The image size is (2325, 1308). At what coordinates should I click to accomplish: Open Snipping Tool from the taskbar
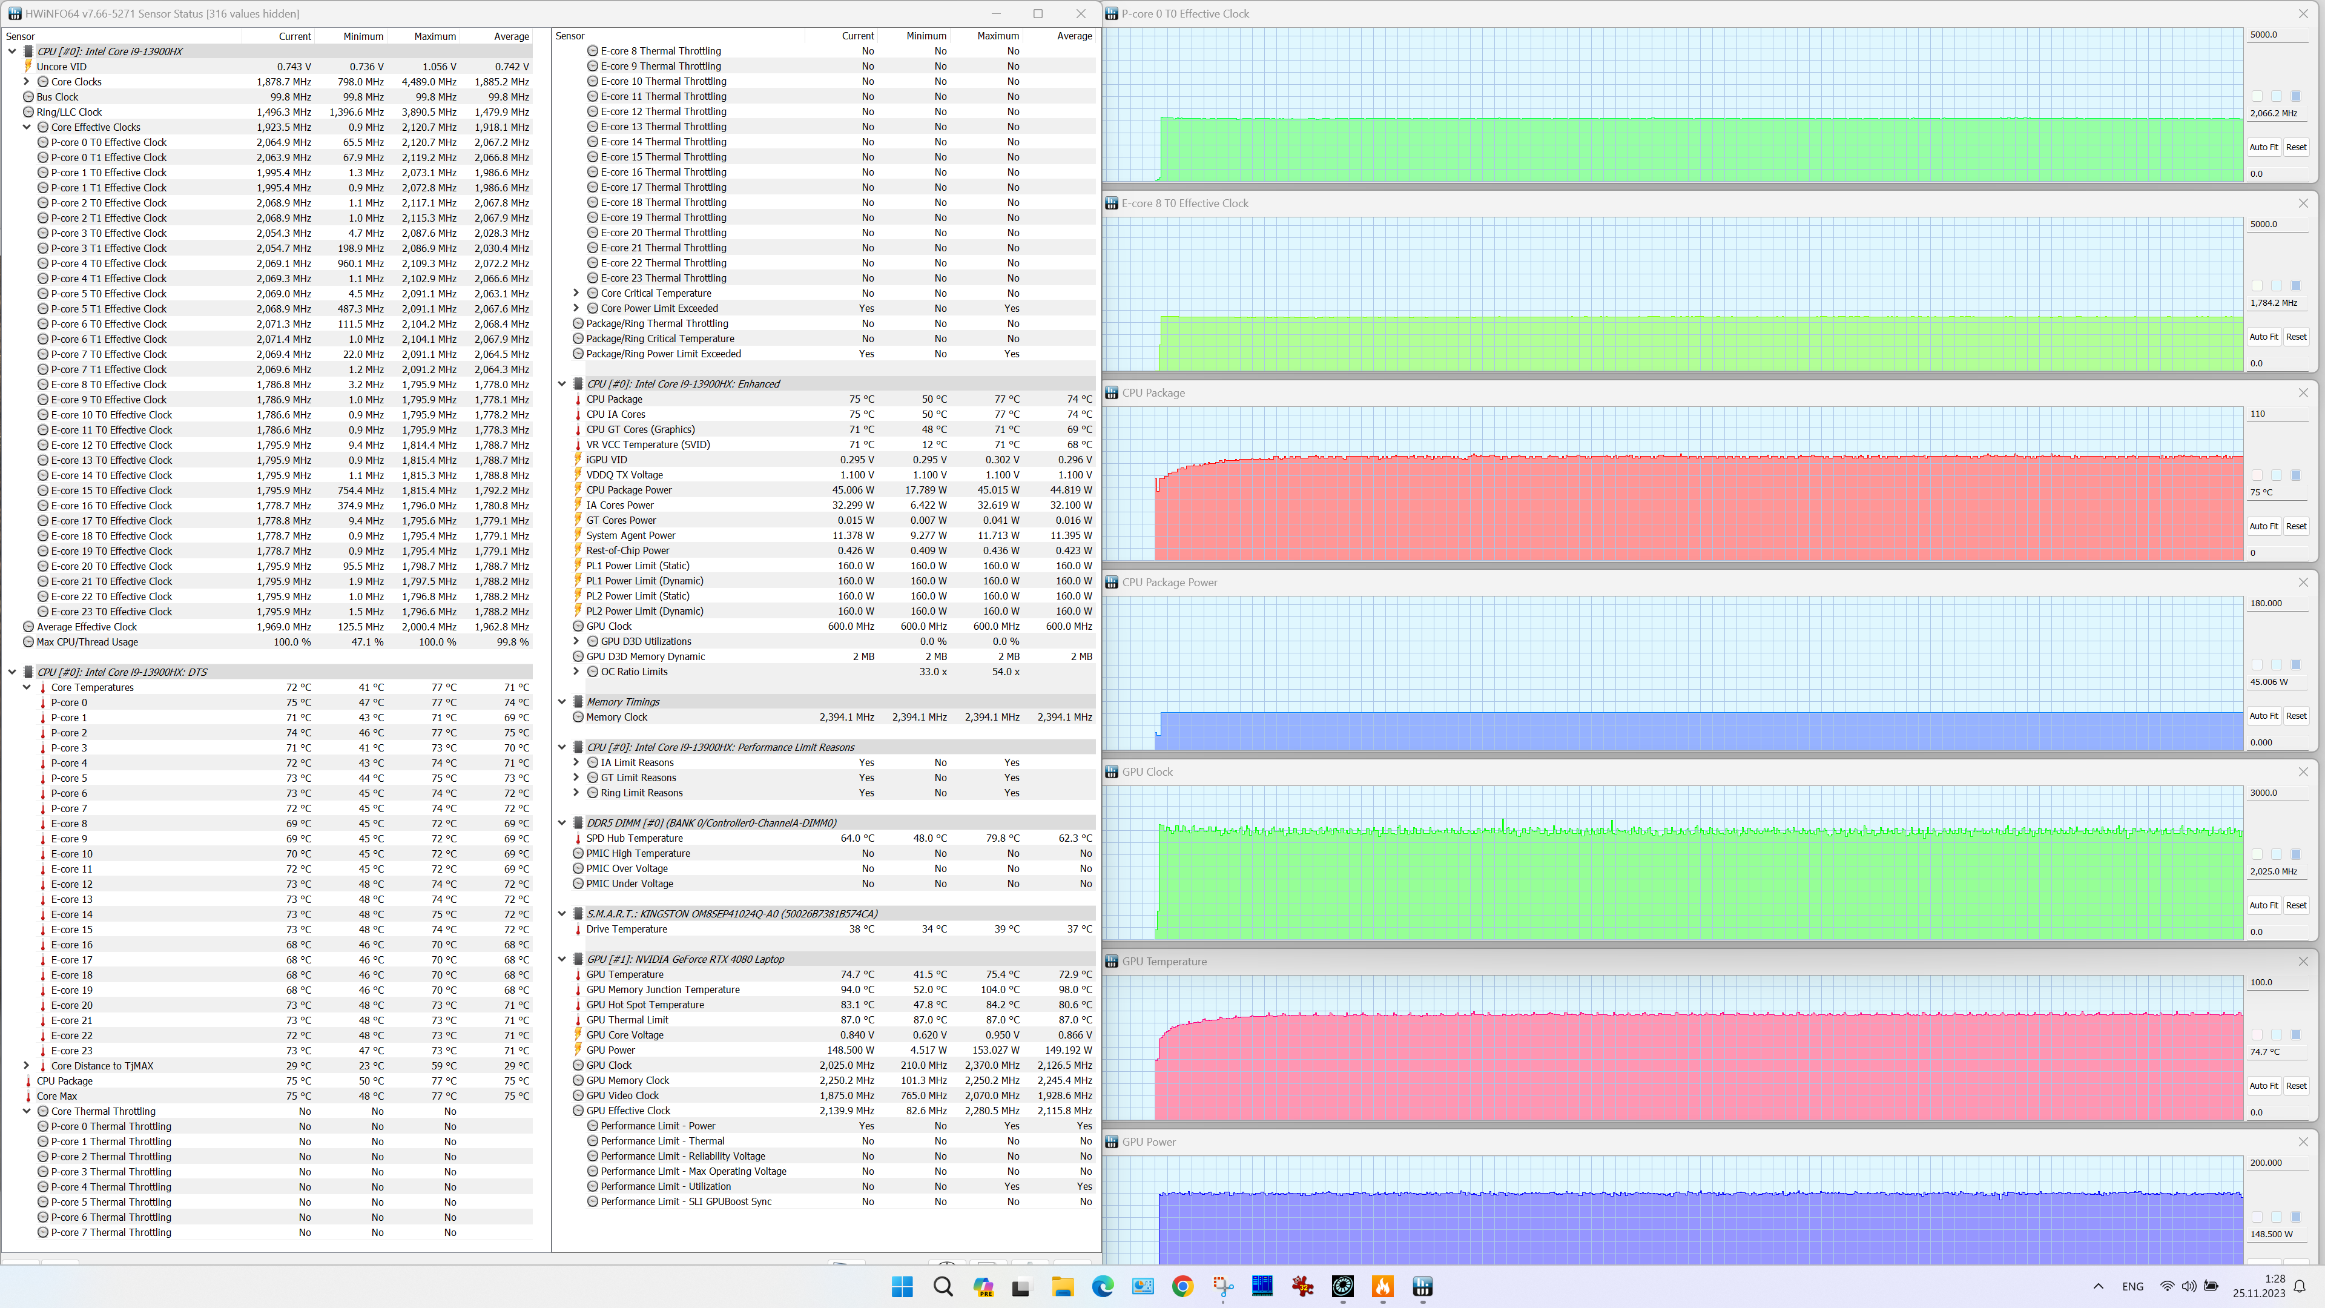pyautogui.click(x=1223, y=1286)
